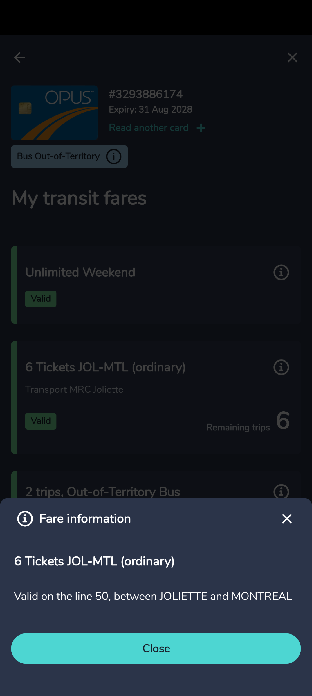The image size is (312, 696).
Task: Tap the plus icon beside Read another card
Action: coord(201,128)
